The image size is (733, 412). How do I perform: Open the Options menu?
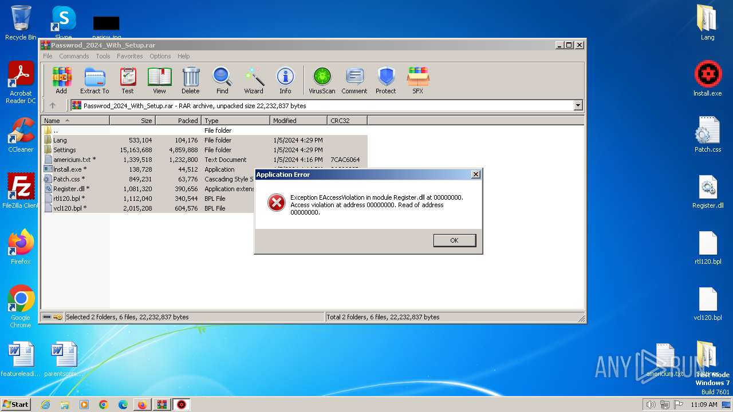[x=160, y=56]
